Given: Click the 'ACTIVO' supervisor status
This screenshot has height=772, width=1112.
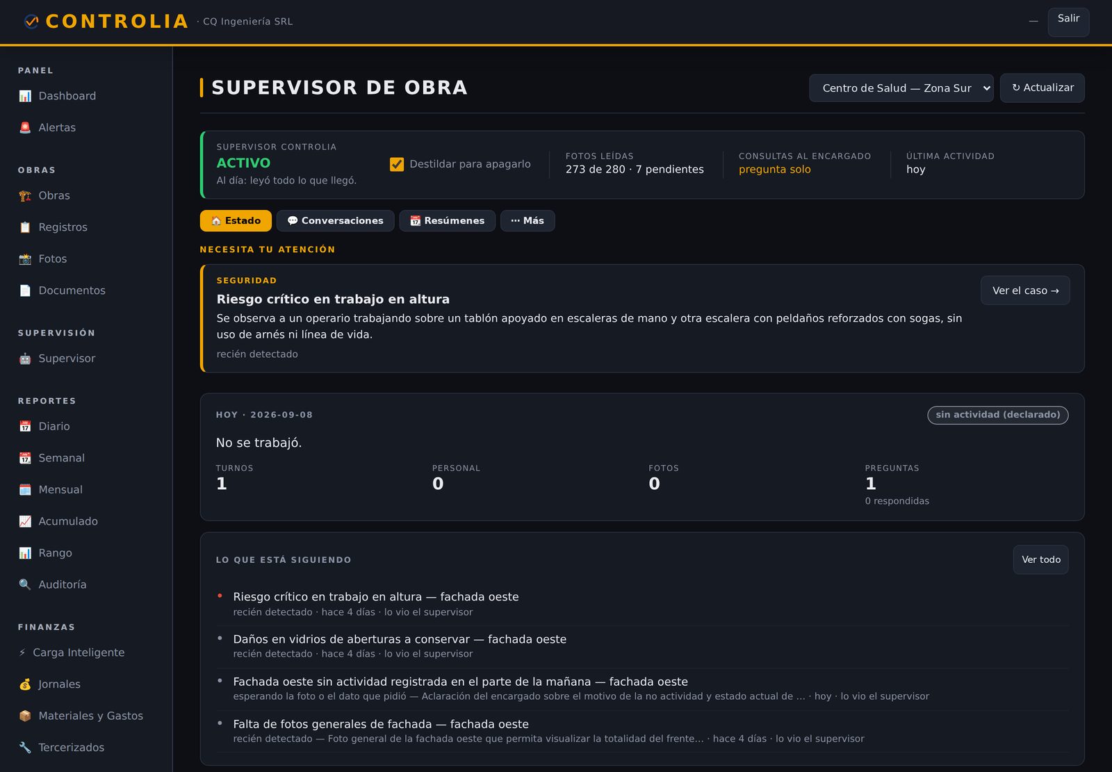Looking at the screenshot, I should pyautogui.click(x=243, y=163).
